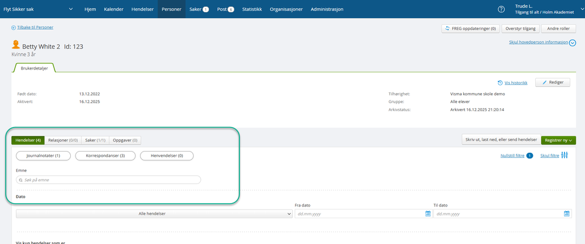Click Arkivert 16.12.2025 21:20:14 text
This screenshot has width=585, height=244.
477,110
